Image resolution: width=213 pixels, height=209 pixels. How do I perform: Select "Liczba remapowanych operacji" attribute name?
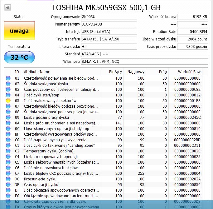51,156
